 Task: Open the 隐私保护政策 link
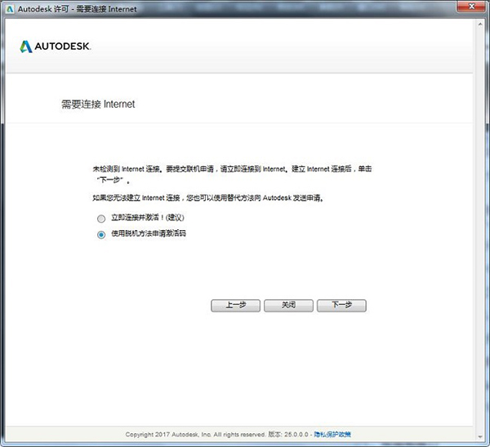pos(332,434)
